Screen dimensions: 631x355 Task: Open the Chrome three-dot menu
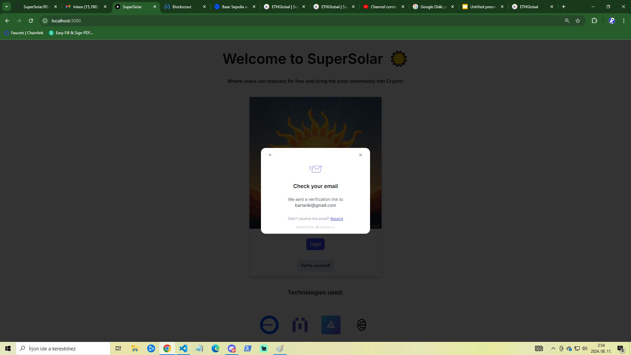(x=624, y=21)
